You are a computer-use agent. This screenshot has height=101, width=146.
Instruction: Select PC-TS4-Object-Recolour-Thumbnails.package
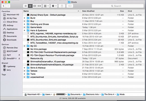point(84,55)
